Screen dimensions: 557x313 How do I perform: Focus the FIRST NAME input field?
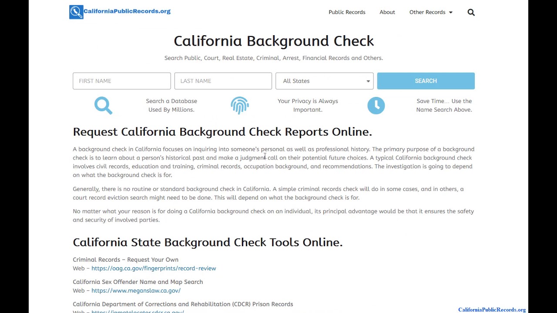[122, 81]
